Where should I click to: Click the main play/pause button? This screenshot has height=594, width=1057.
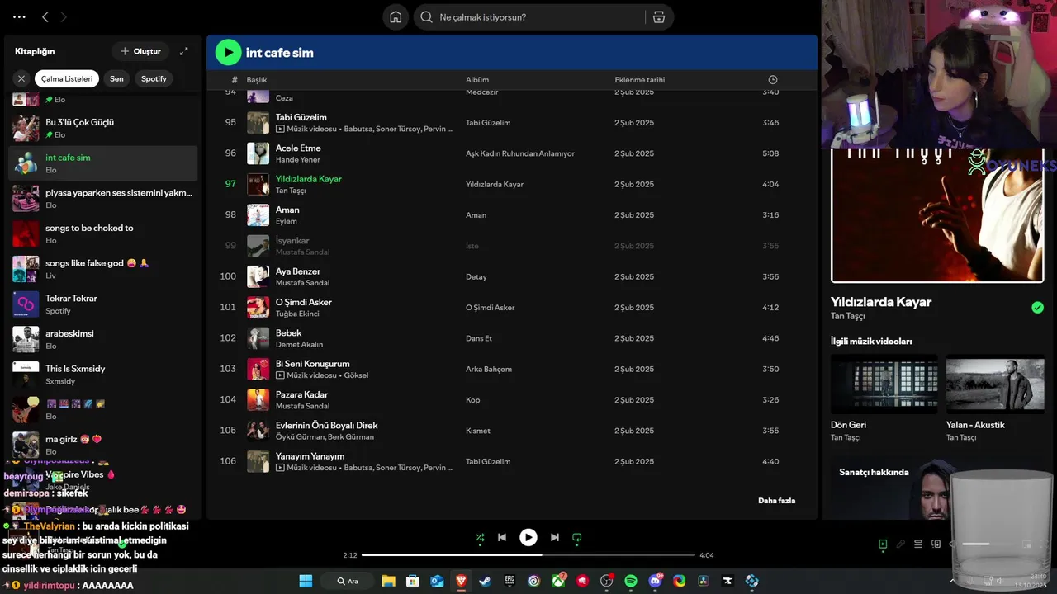point(528,537)
